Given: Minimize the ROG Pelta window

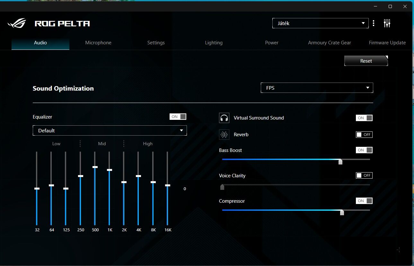Looking at the screenshot, I should click(x=375, y=6).
